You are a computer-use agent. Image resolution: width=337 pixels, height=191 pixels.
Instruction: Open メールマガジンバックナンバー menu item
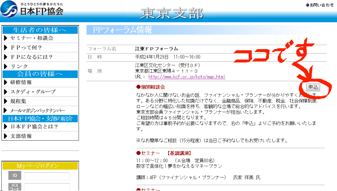coord(37,111)
